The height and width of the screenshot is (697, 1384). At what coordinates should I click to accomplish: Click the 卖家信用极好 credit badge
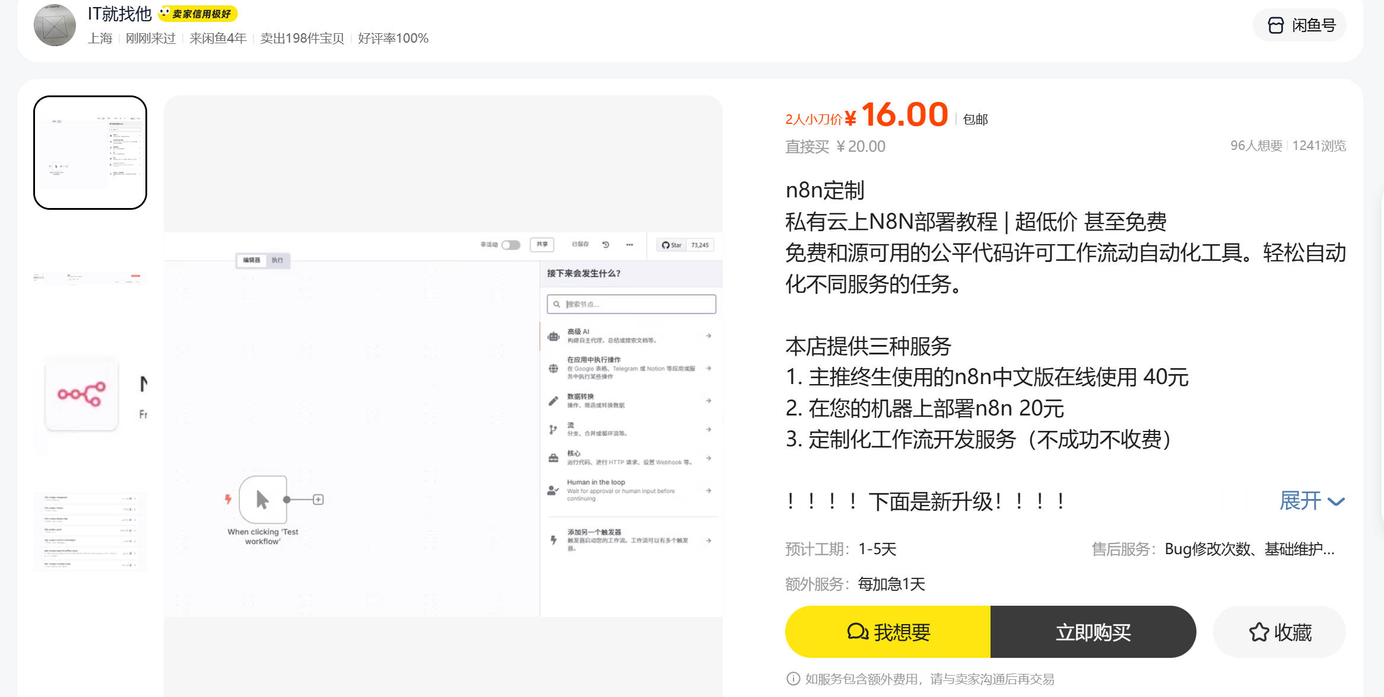coord(198,14)
